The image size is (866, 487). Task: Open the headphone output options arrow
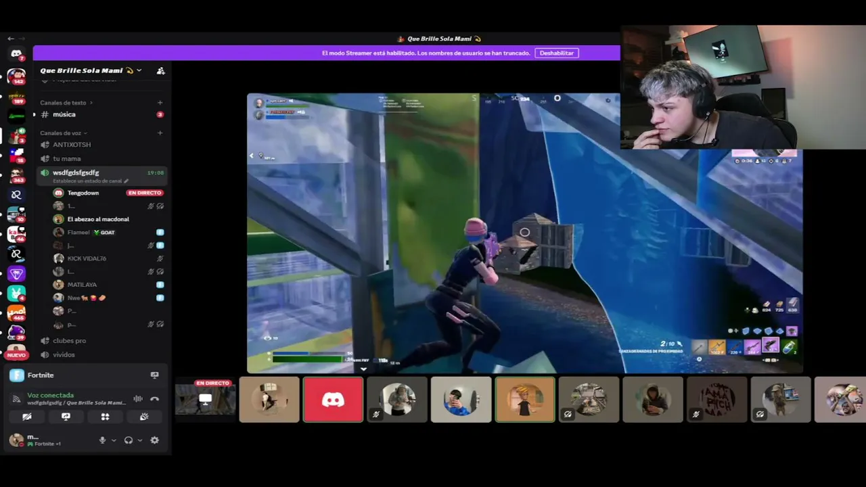pos(140,440)
